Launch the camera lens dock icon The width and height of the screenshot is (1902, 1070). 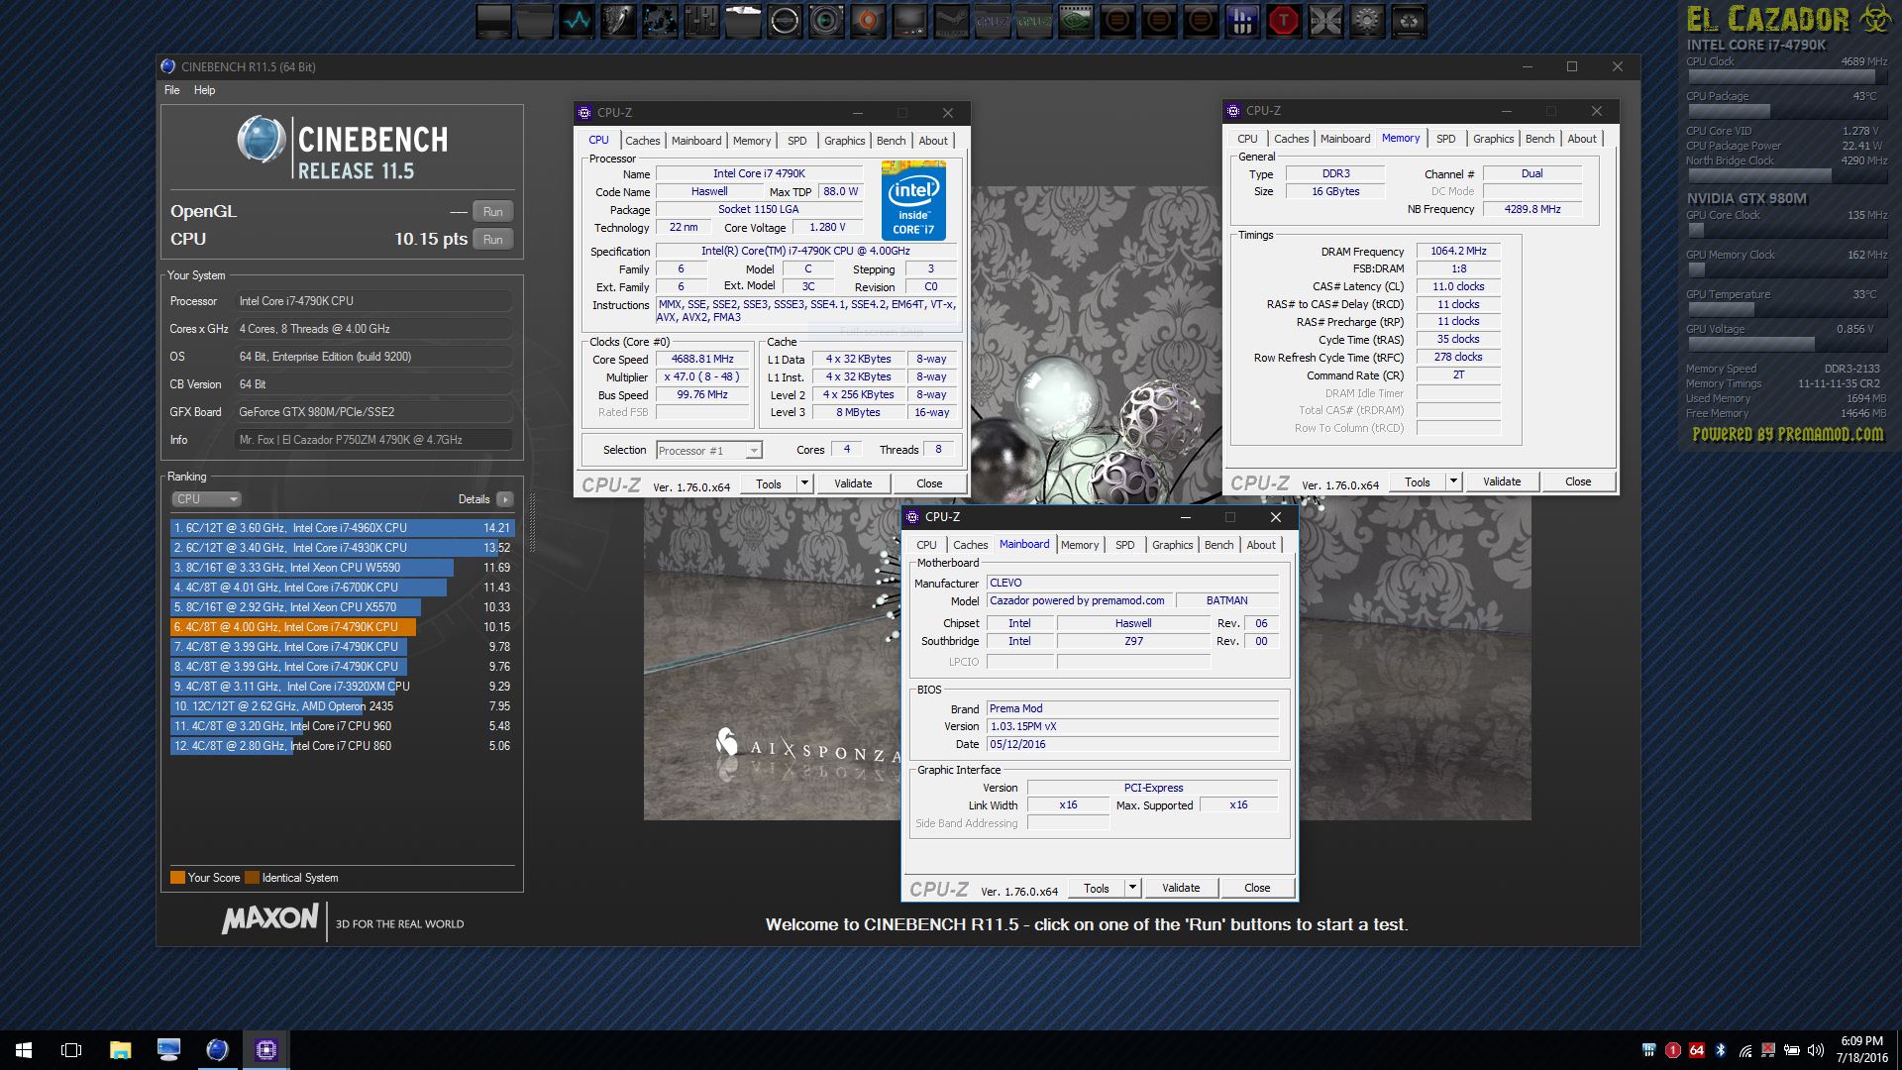pos(826,21)
